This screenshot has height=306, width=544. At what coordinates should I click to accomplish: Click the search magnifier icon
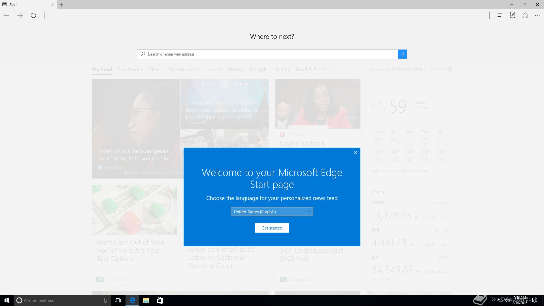click(143, 54)
